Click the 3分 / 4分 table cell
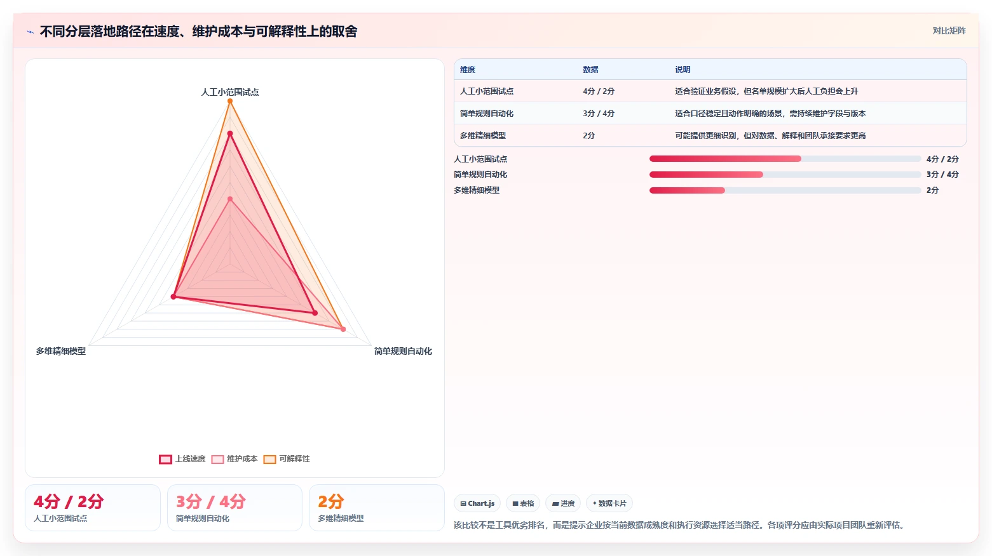The height and width of the screenshot is (556, 992). click(599, 114)
